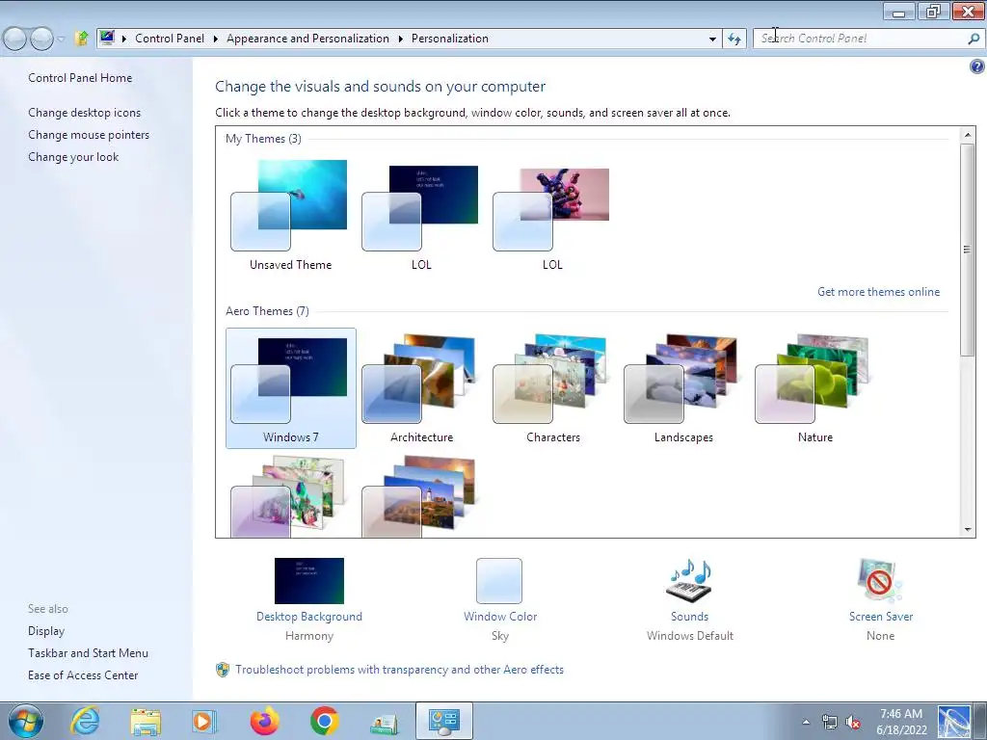Screen dimensions: 987x740
Task: Click the Control Panel icon in address bar
Action: (x=107, y=38)
